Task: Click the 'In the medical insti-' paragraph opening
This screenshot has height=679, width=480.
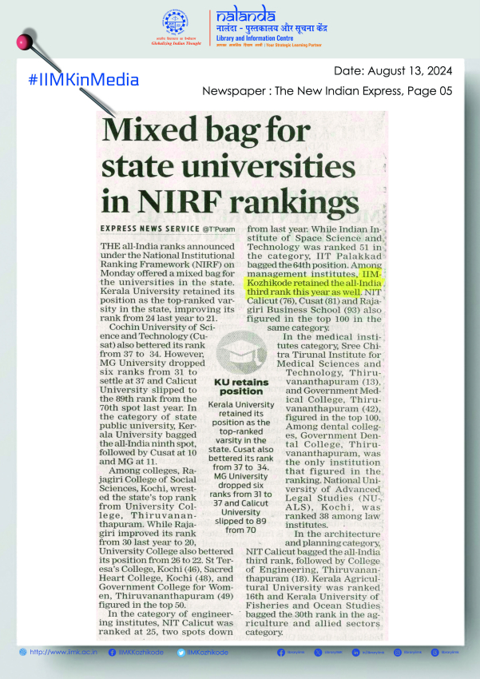Action: click(331, 337)
